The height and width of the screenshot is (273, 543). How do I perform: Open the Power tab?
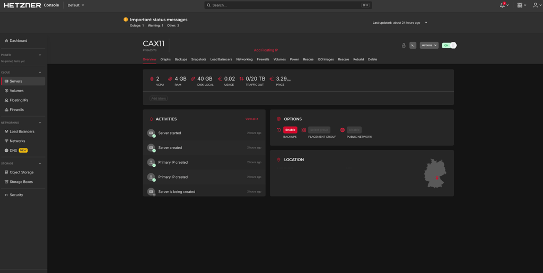pyautogui.click(x=294, y=59)
